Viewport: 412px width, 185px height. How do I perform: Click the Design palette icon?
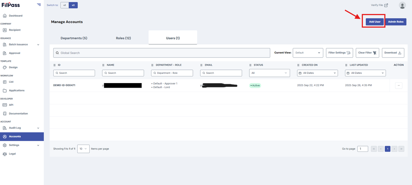tap(5, 67)
